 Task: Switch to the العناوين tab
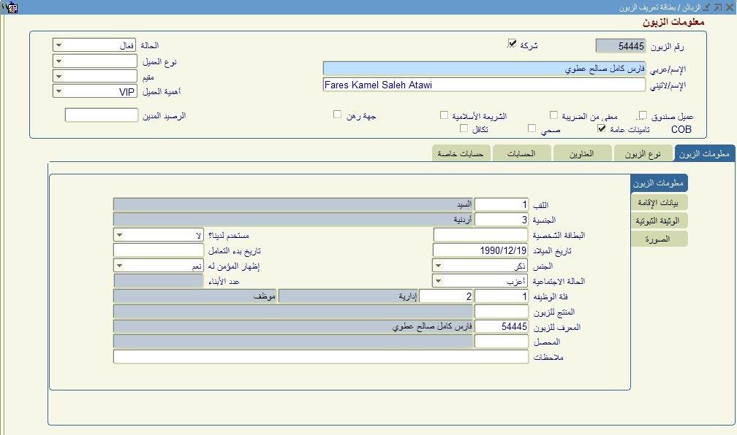(582, 153)
